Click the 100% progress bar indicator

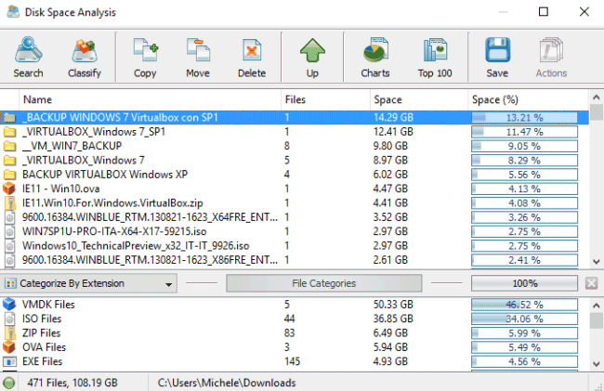click(524, 282)
